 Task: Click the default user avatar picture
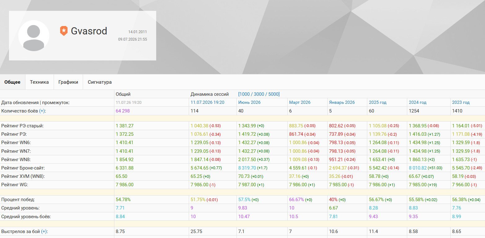34,36
